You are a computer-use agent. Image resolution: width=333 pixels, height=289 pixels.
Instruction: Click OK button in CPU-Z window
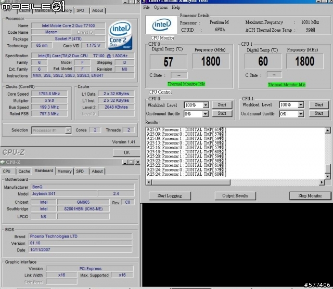point(126,153)
